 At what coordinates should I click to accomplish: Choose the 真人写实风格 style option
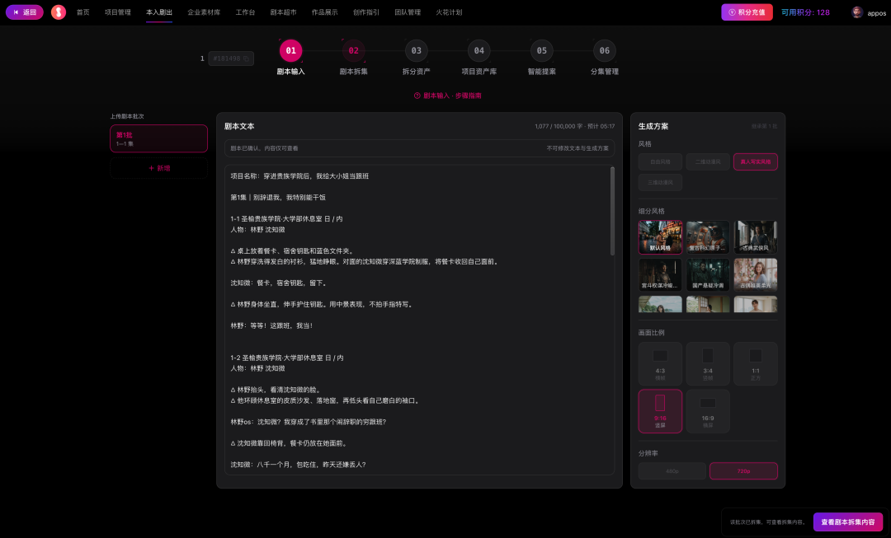tap(755, 161)
